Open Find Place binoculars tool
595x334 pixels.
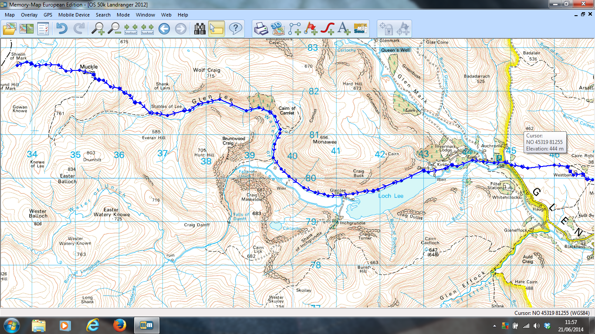200,29
